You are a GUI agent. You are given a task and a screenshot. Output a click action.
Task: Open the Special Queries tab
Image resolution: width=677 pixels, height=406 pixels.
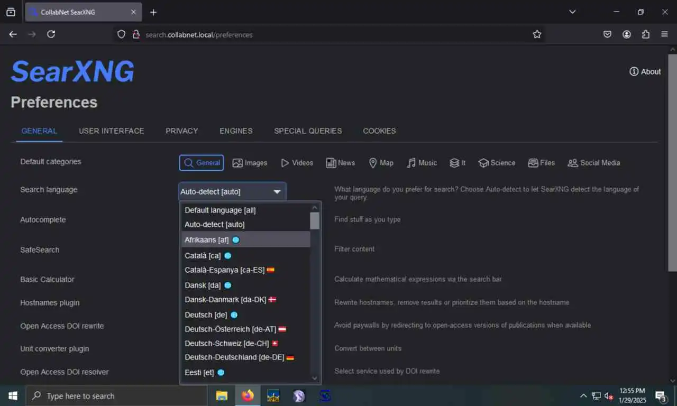click(308, 131)
